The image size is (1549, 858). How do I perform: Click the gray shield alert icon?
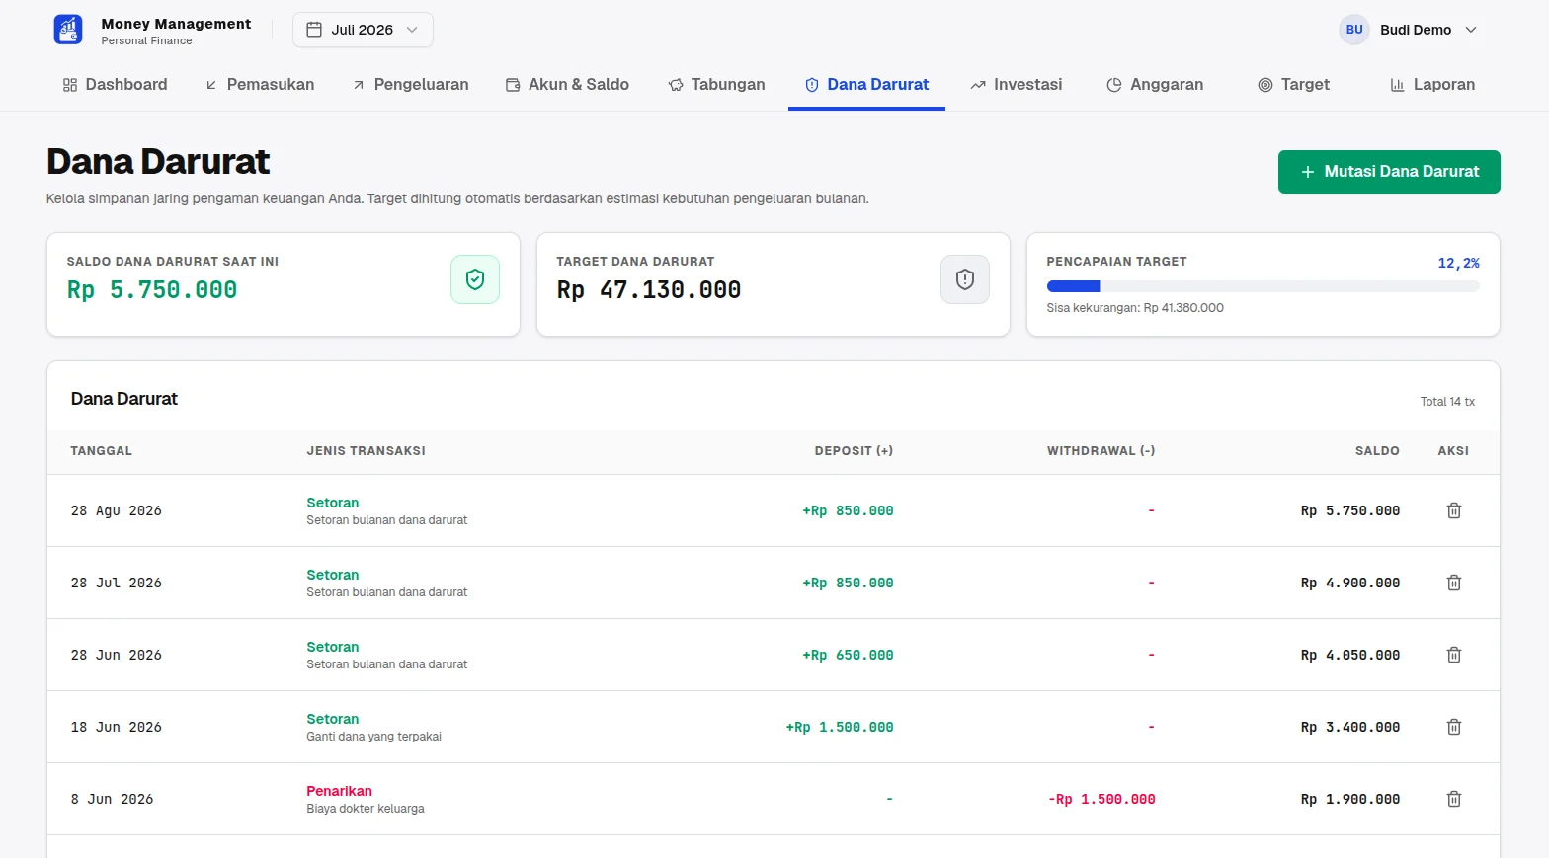coord(965,279)
